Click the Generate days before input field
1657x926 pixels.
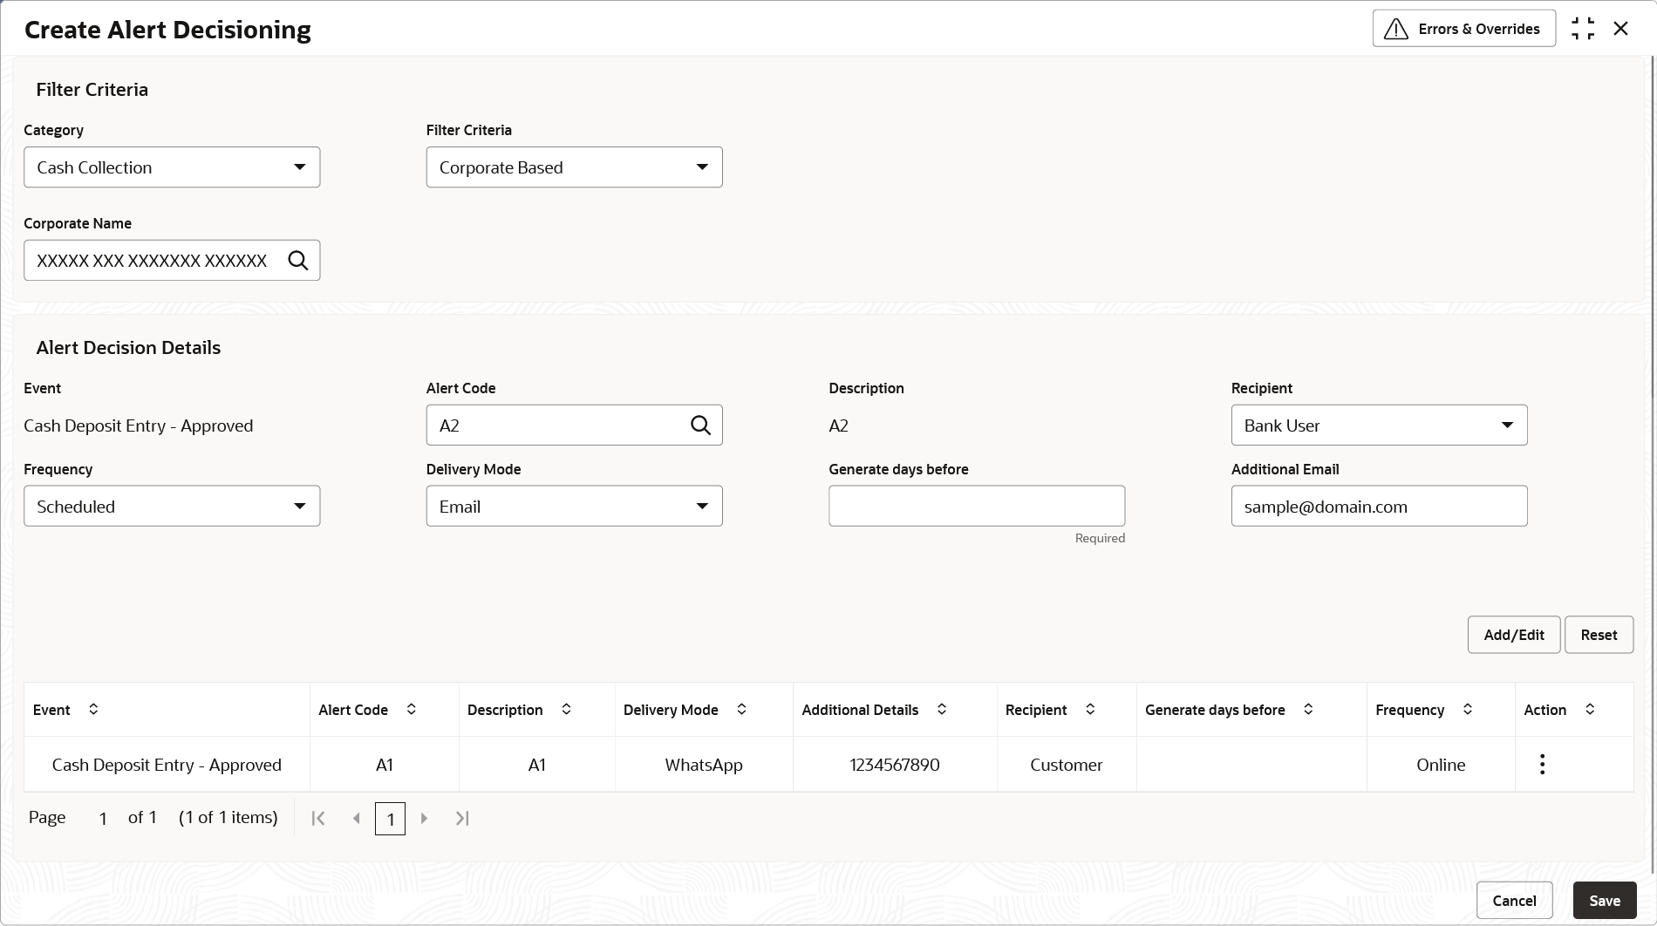[x=977, y=507]
